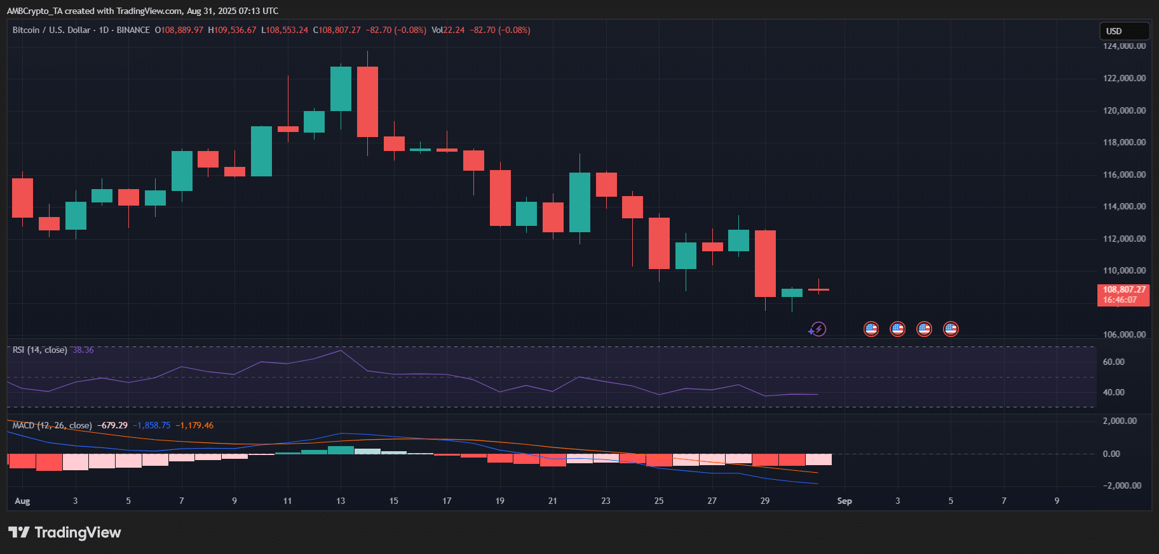Select the MACD (12, 26, close) indicator label

click(x=52, y=426)
